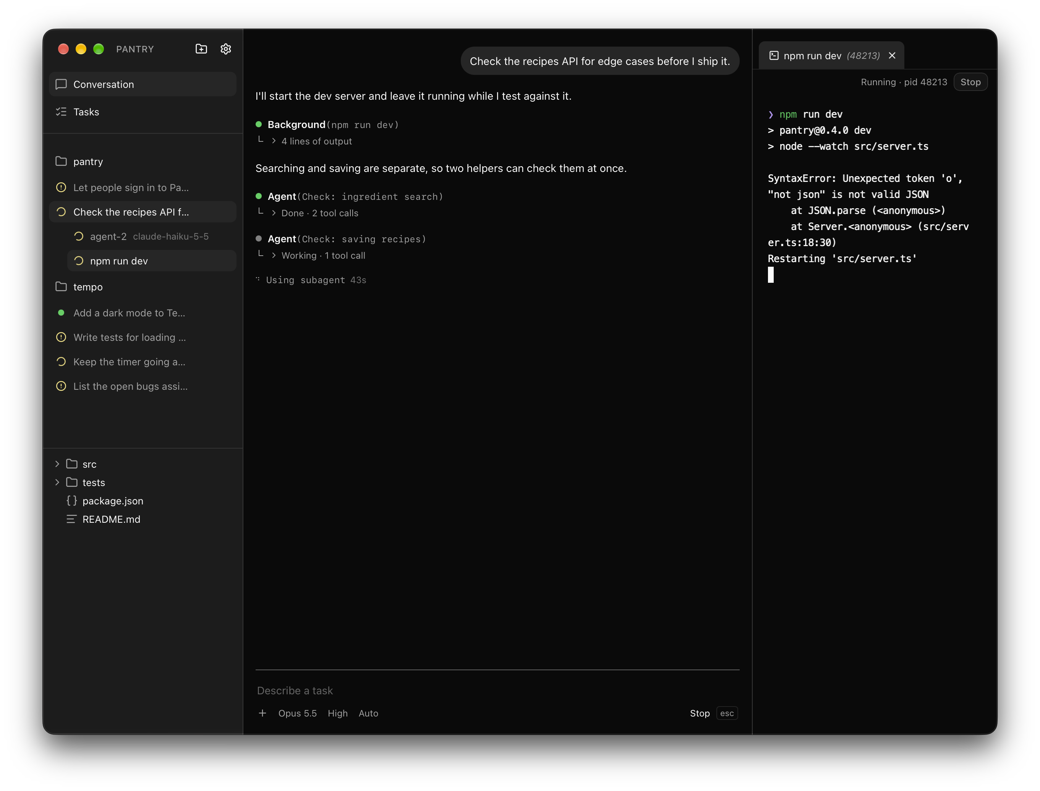Viewport: 1040px width, 791px height.
Task: Click Agent (Check: ingredient search) entry
Action: pos(349,197)
